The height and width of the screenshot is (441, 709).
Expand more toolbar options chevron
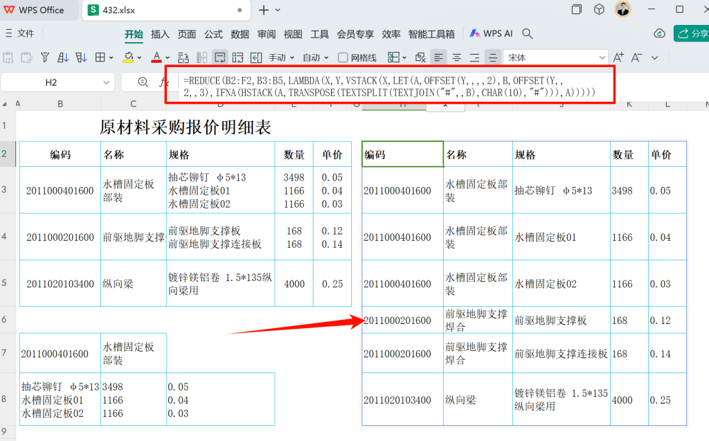(655, 57)
